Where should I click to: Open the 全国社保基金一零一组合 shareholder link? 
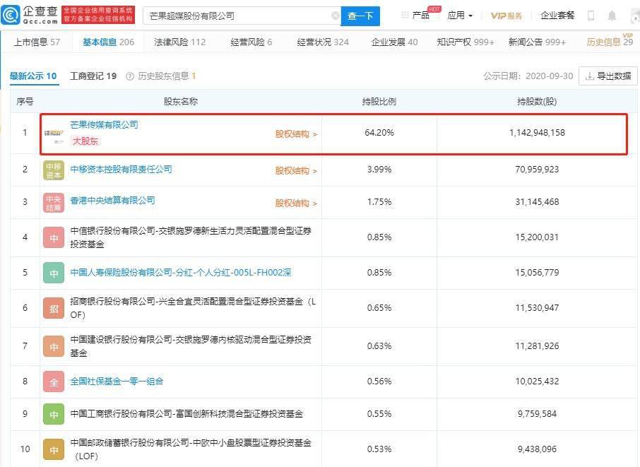(117, 382)
